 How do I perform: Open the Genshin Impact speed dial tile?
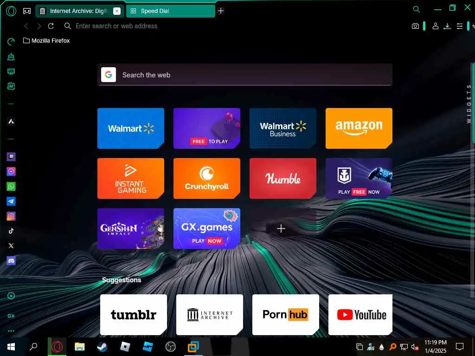[x=131, y=229]
